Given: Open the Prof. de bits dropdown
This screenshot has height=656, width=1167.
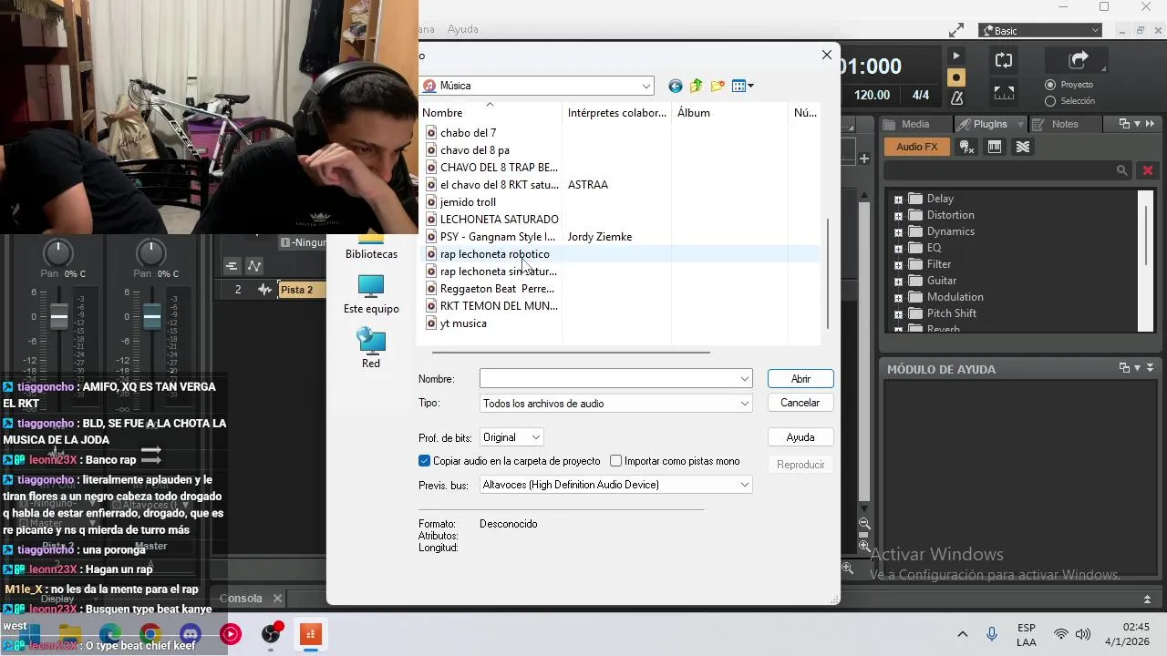Looking at the screenshot, I should click(536, 437).
